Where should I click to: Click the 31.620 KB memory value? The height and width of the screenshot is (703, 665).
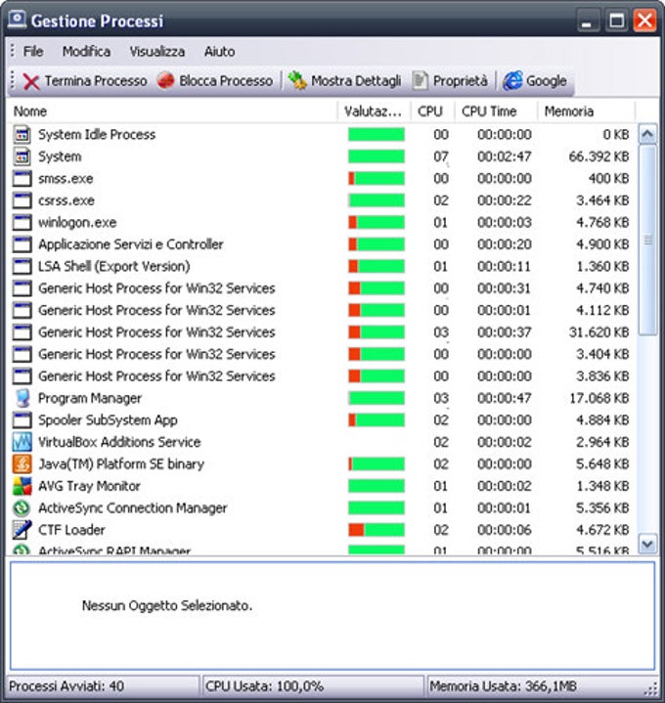coord(598,332)
